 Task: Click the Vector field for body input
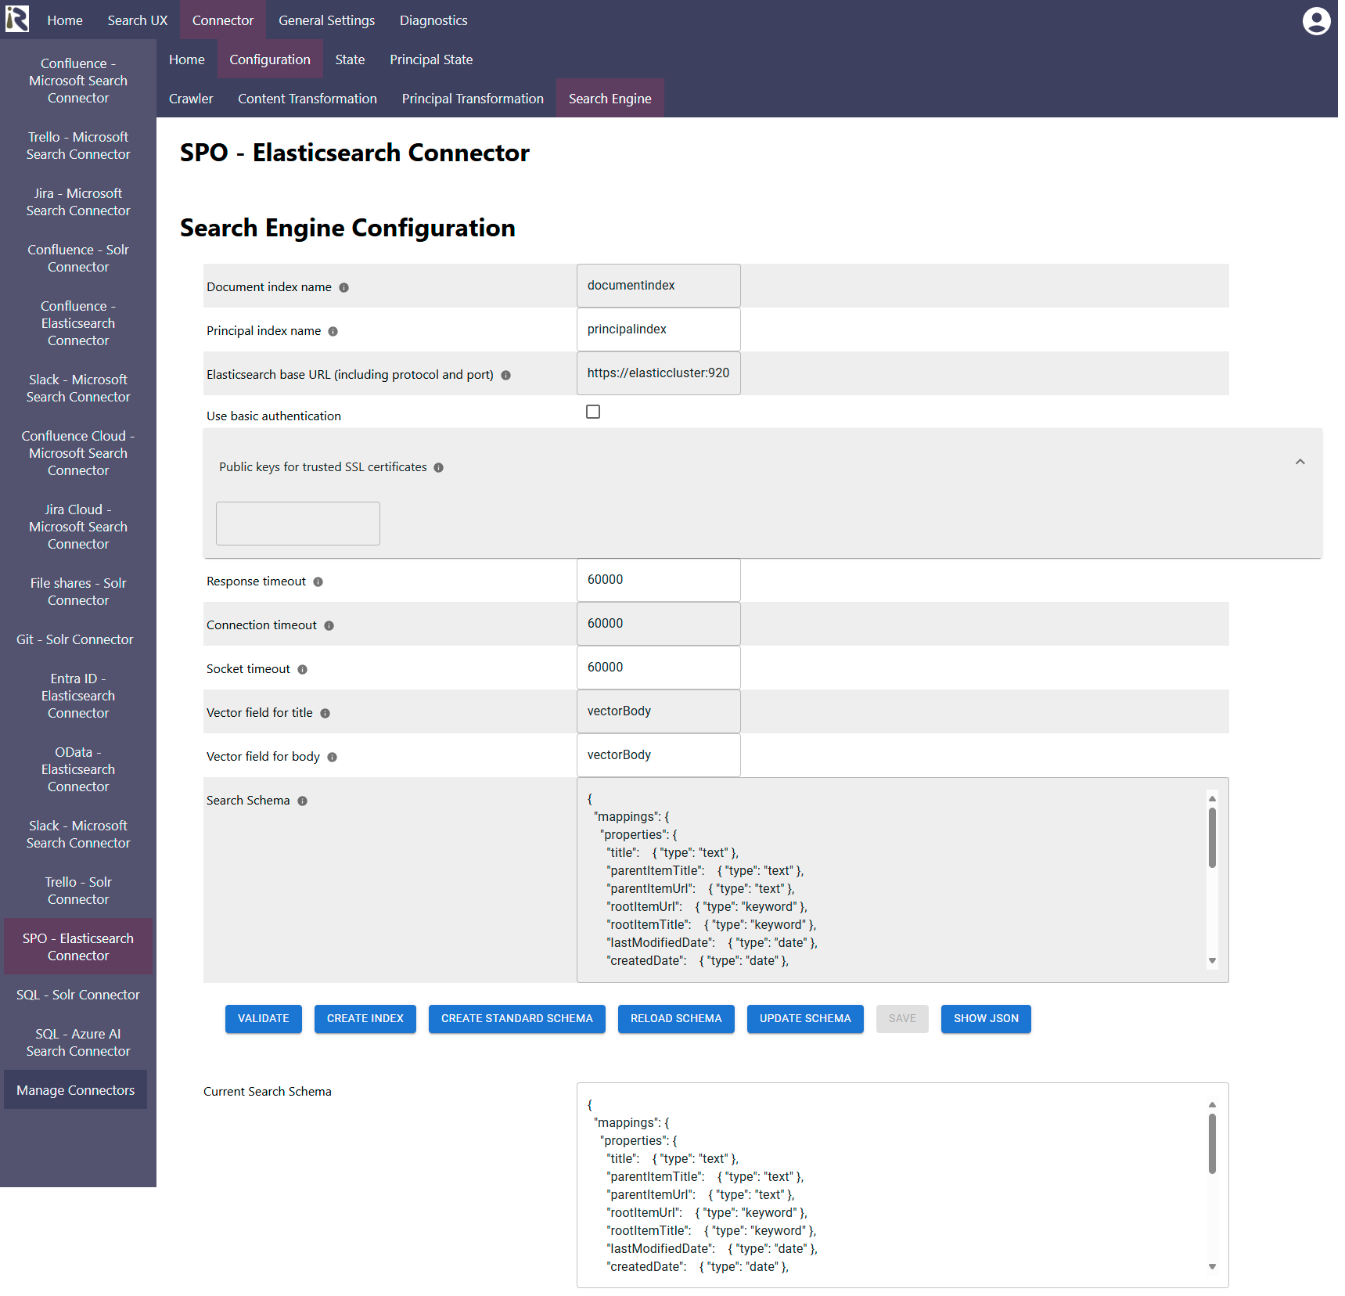pos(659,755)
